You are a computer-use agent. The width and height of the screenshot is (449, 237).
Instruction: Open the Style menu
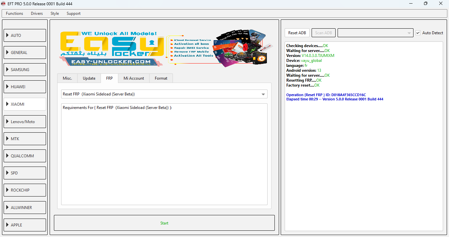55,13
